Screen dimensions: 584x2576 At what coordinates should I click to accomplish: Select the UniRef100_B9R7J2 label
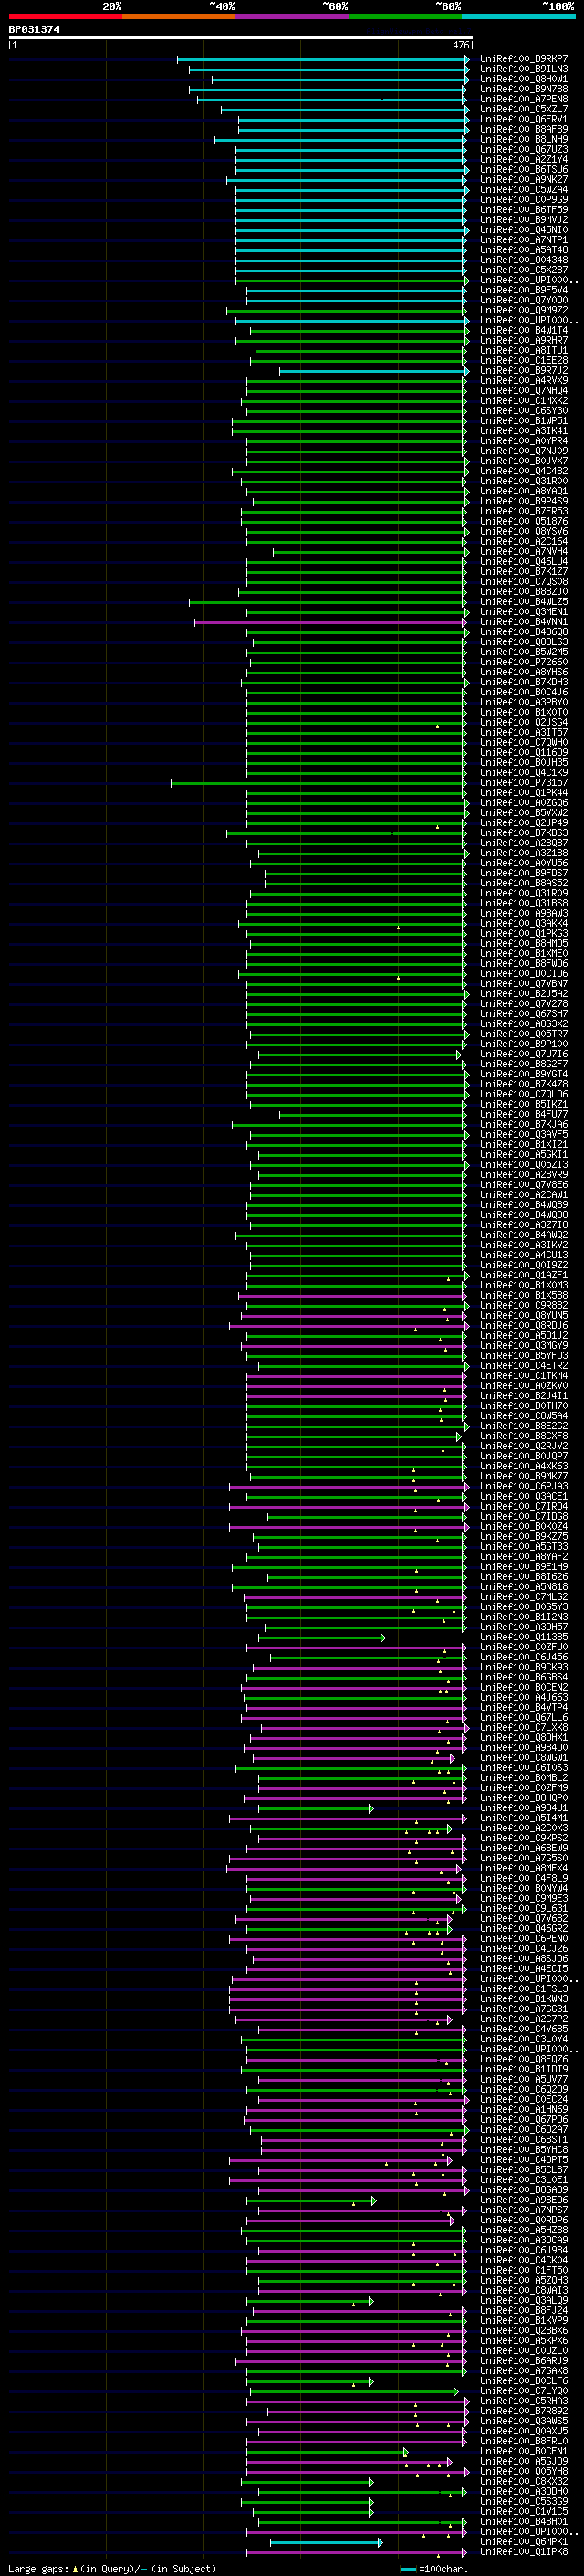pyautogui.click(x=523, y=371)
